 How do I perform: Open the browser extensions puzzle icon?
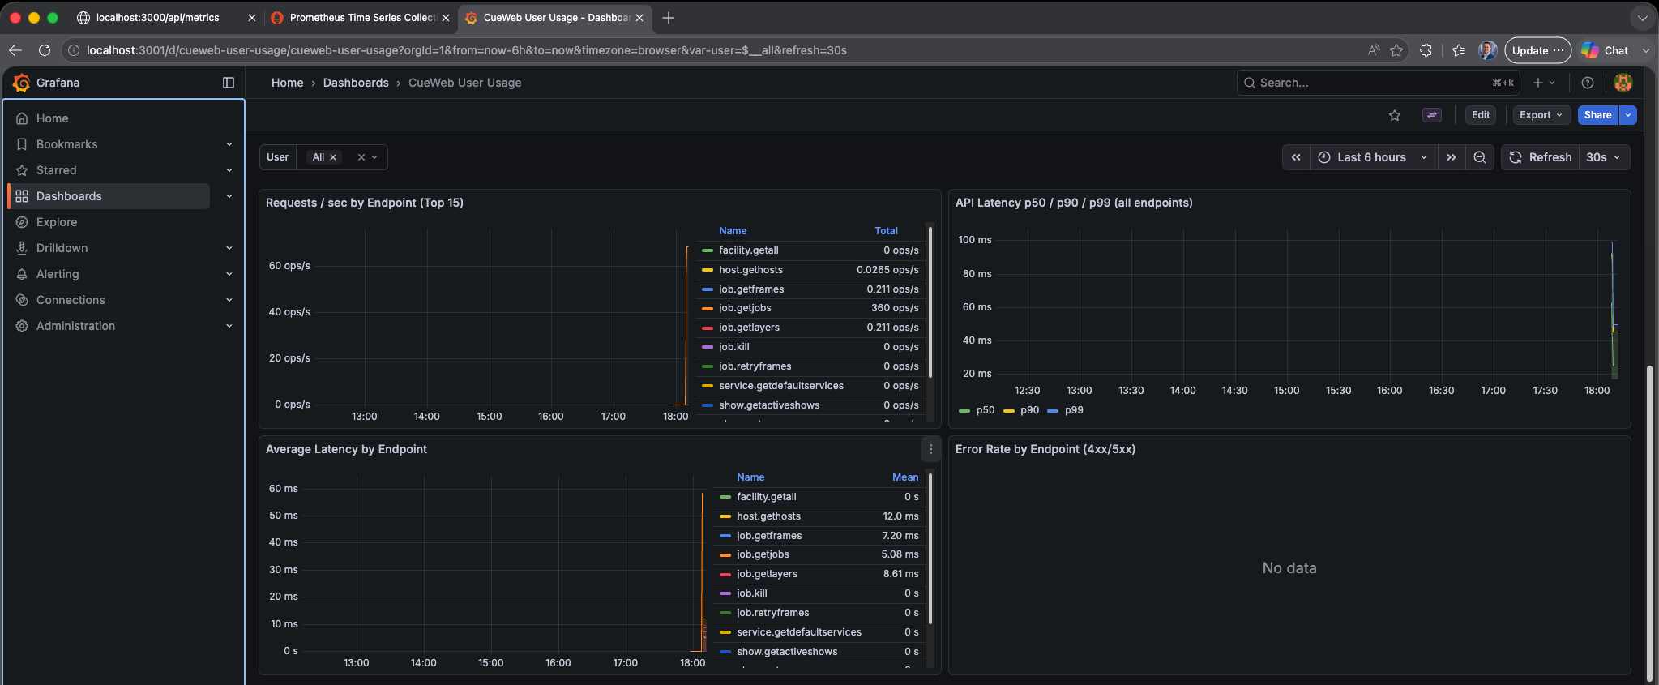tap(1426, 50)
